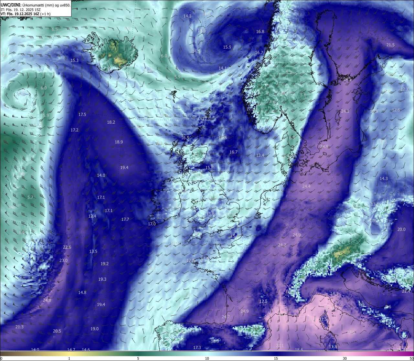Image resolution: width=414 pixels, height=361 pixels.
Task: Click the 17.0 value off southwest Ireland
Action: [x=152, y=224]
